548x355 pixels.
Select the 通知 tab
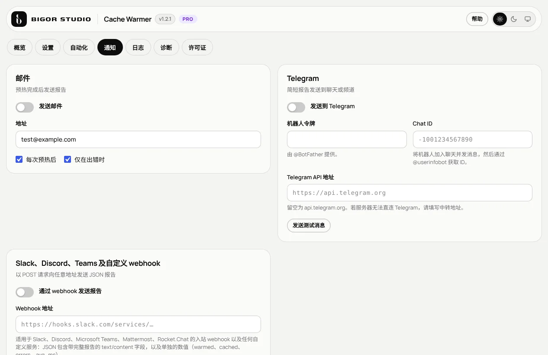click(110, 48)
